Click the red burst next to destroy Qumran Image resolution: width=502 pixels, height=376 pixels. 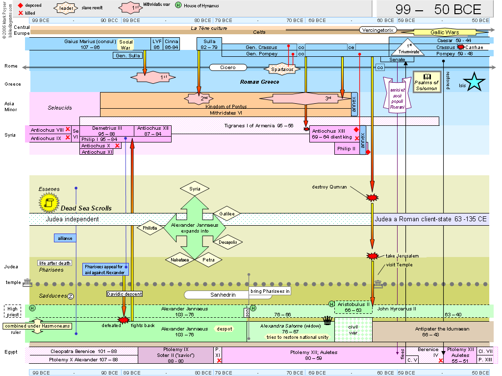373,197
